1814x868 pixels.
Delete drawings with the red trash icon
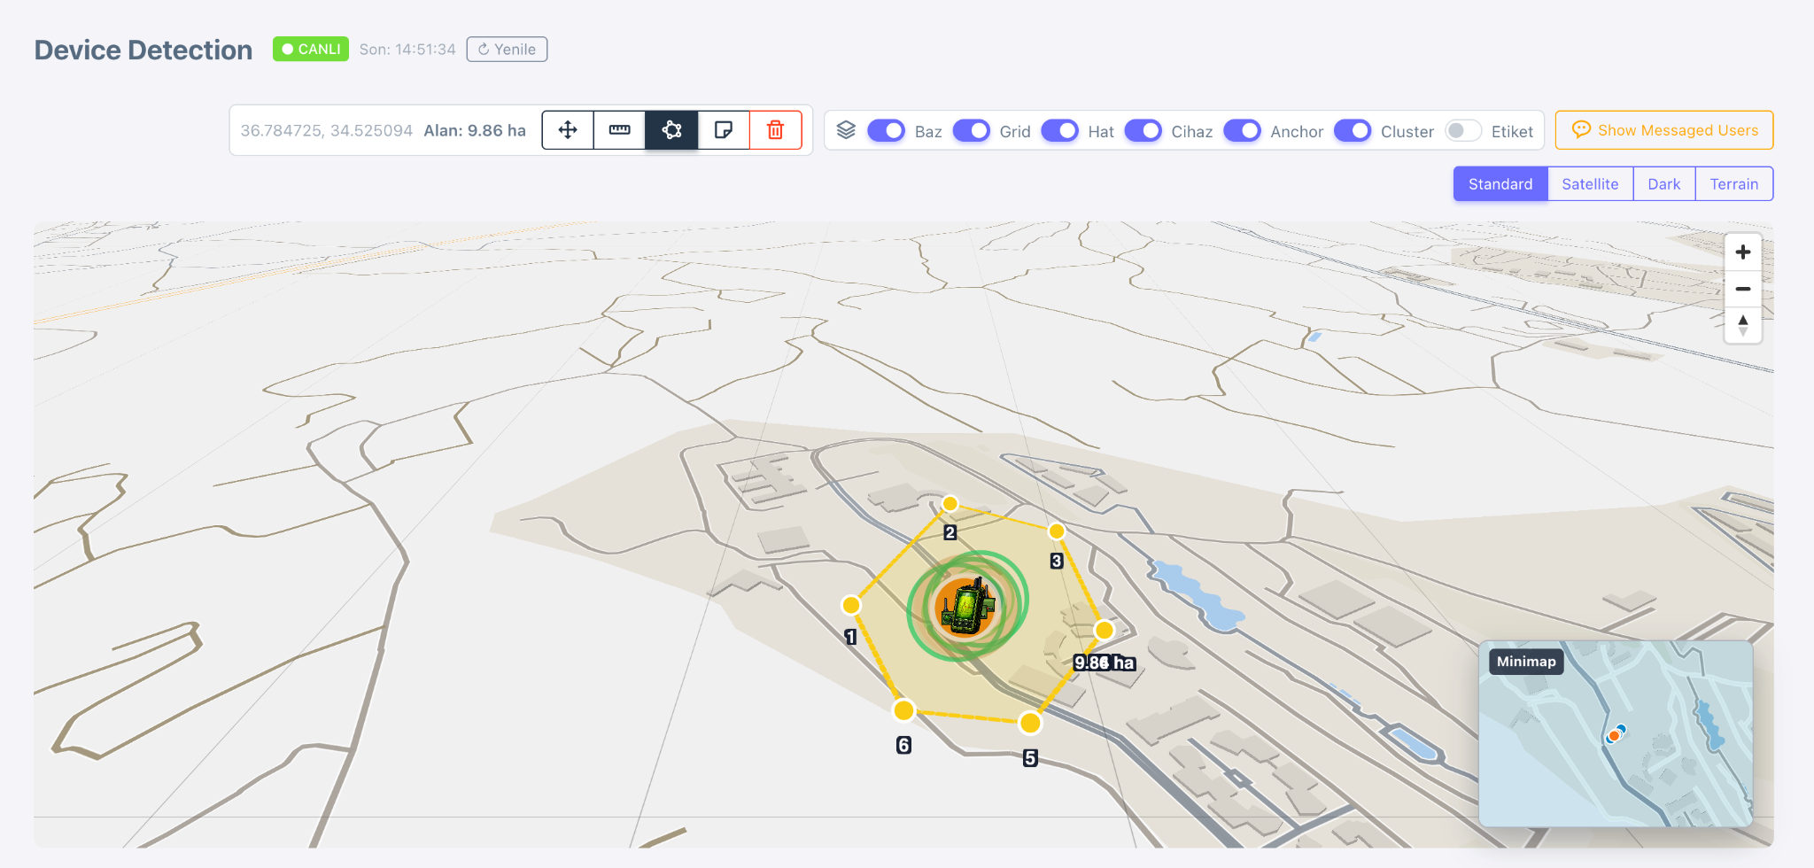click(x=775, y=130)
